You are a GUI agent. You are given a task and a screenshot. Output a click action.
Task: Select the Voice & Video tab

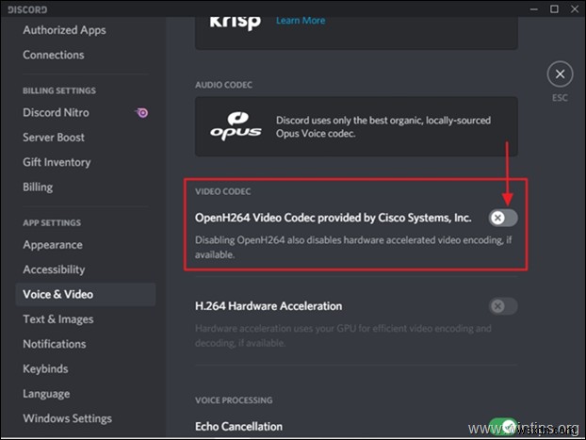(58, 294)
